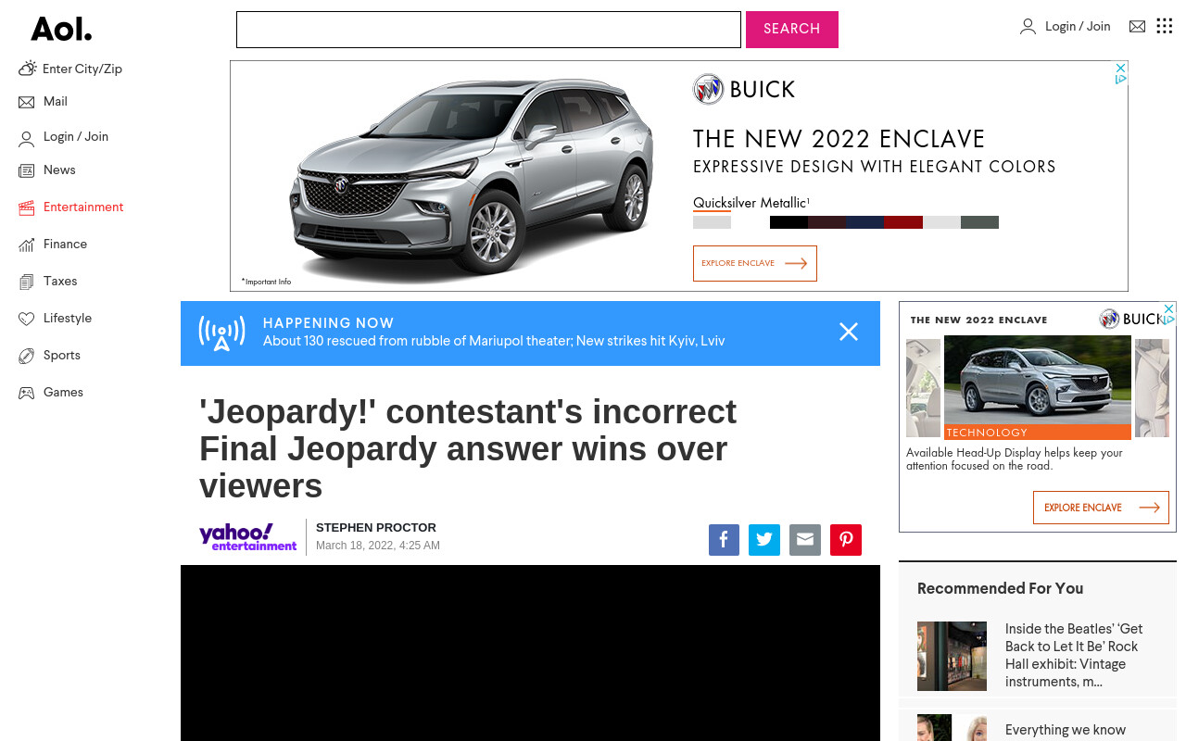Click inside the search input field
1186x741 pixels.
tap(488, 30)
